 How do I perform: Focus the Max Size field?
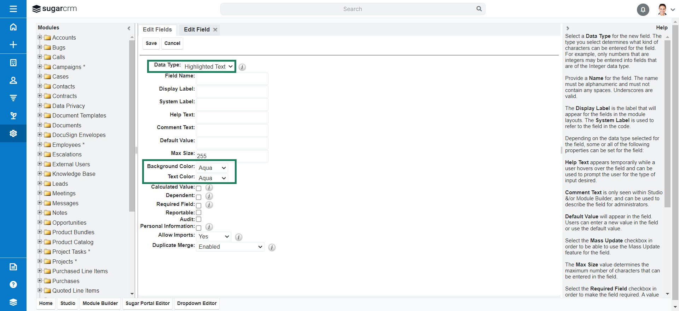coord(232,156)
